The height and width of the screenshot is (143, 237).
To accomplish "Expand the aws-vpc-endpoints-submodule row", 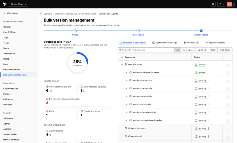I will click(x=126, y=121).
